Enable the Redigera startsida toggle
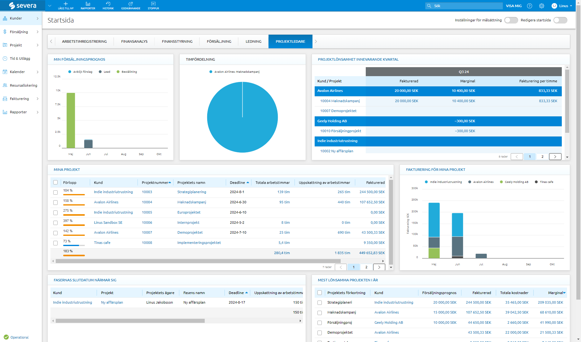The height and width of the screenshot is (342, 581). coord(560,20)
